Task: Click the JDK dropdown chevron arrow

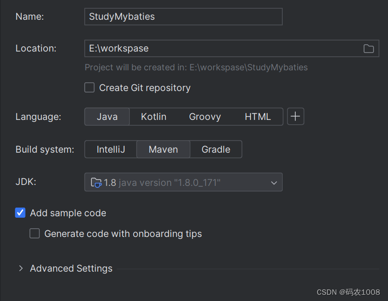Action: [x=274, y=183]
